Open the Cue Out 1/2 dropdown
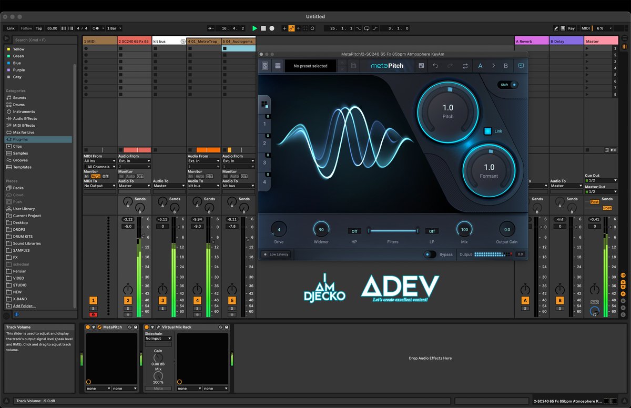 pyautogui.click(x=601, y=180)
